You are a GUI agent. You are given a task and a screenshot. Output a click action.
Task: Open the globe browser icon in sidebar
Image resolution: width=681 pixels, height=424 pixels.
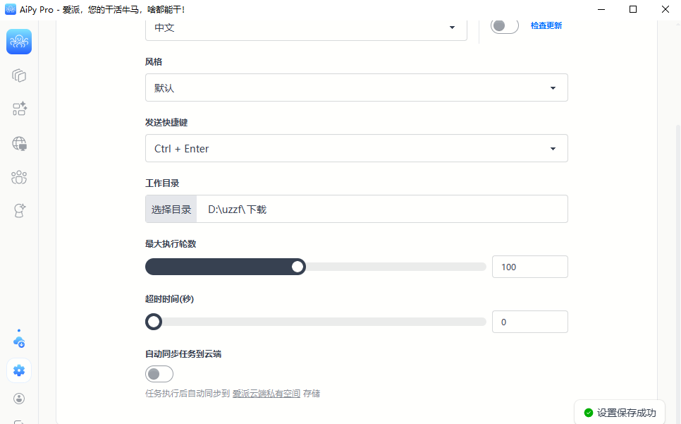click(18, 143)
